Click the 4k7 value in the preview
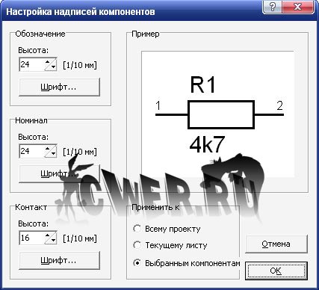Viewport: 319px width, 290px height. [207, 144]
